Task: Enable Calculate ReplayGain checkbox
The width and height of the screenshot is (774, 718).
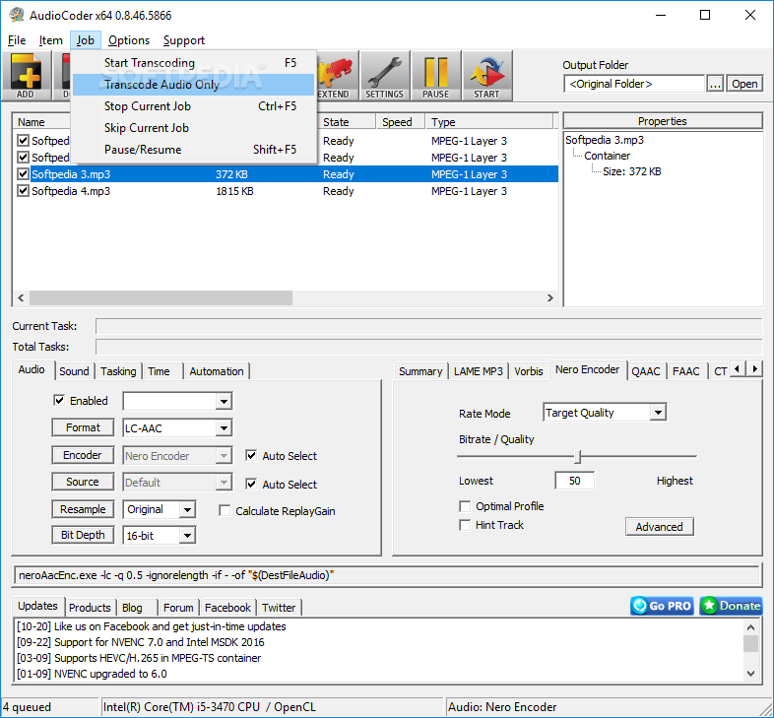Action: pyautogui.click(x=225, y=510)
